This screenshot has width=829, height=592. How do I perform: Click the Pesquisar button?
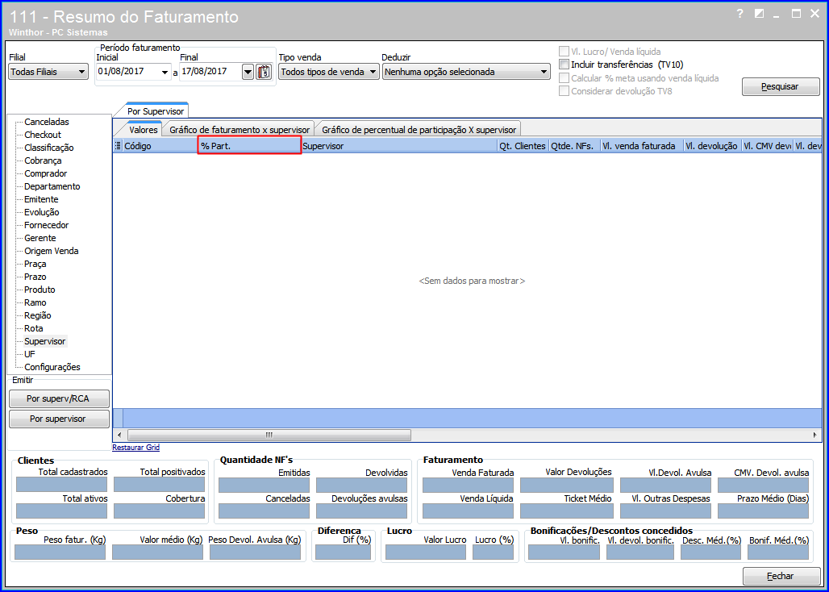point(781,86)
